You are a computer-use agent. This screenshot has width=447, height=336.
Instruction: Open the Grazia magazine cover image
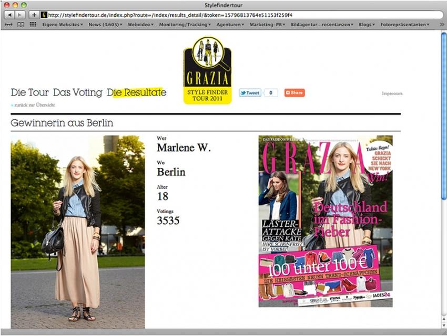tap(326, 221)
